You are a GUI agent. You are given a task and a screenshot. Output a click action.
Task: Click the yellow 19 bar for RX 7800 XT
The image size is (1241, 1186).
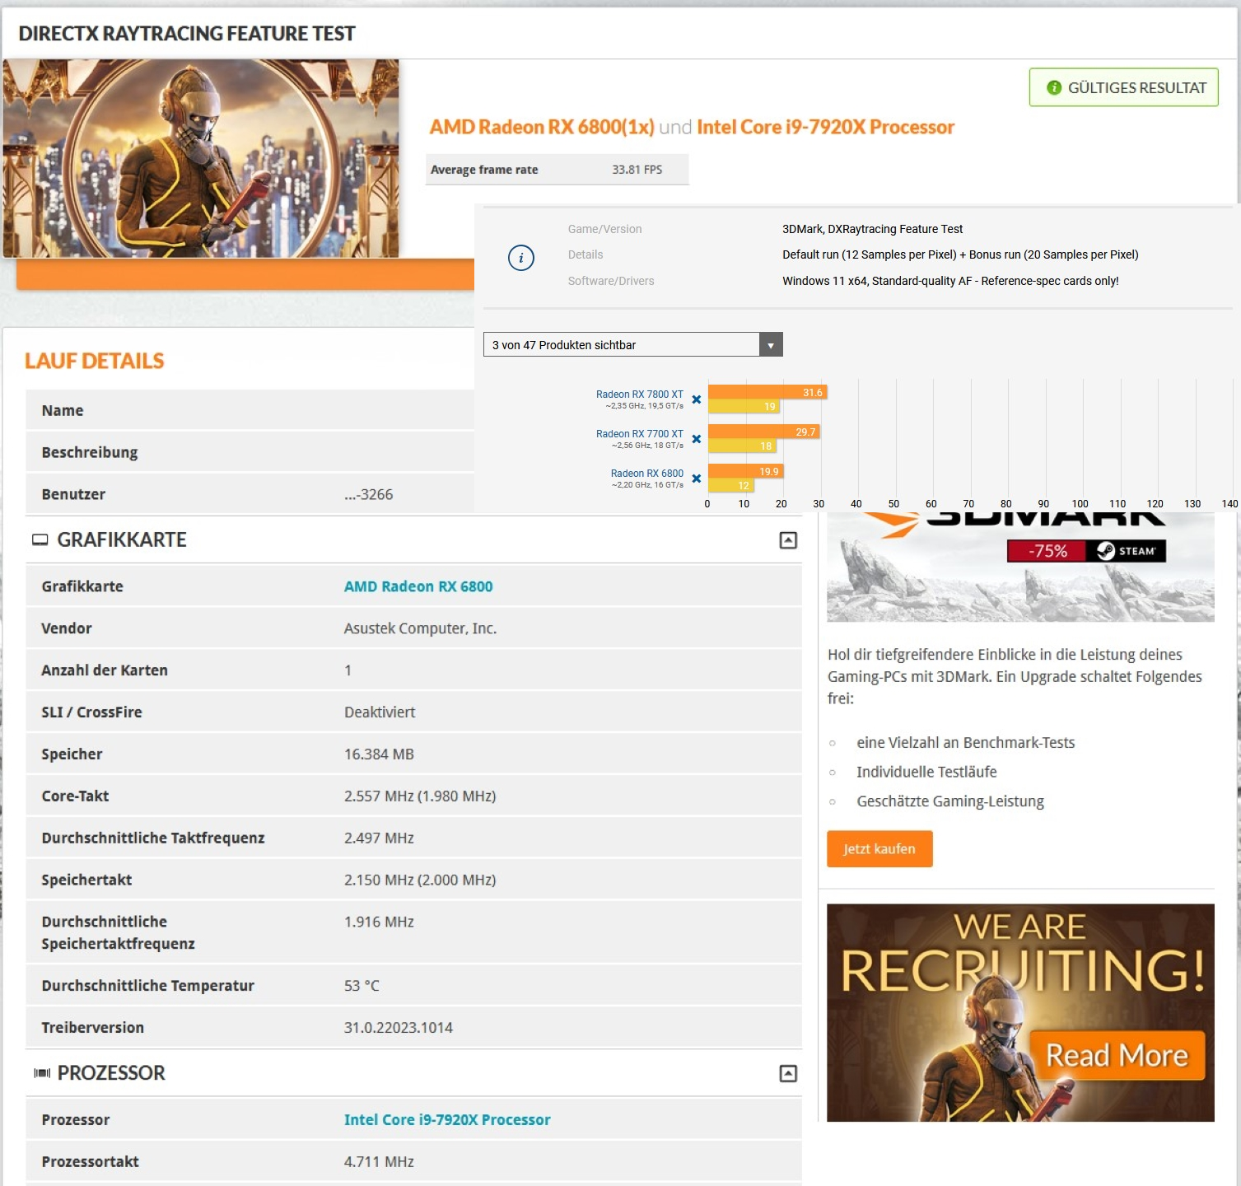(744, 406)
